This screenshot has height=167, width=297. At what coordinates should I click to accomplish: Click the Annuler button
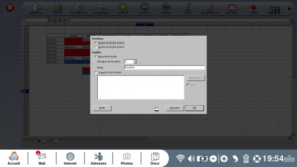click(x=175, y=108)
